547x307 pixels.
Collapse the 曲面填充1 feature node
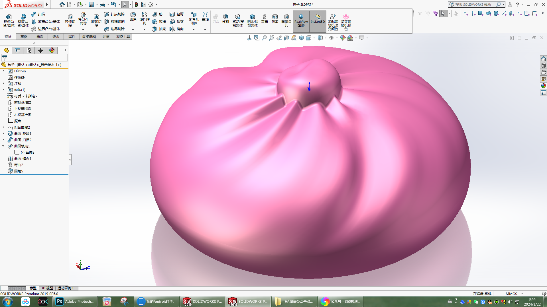click(x=3, y=146)
